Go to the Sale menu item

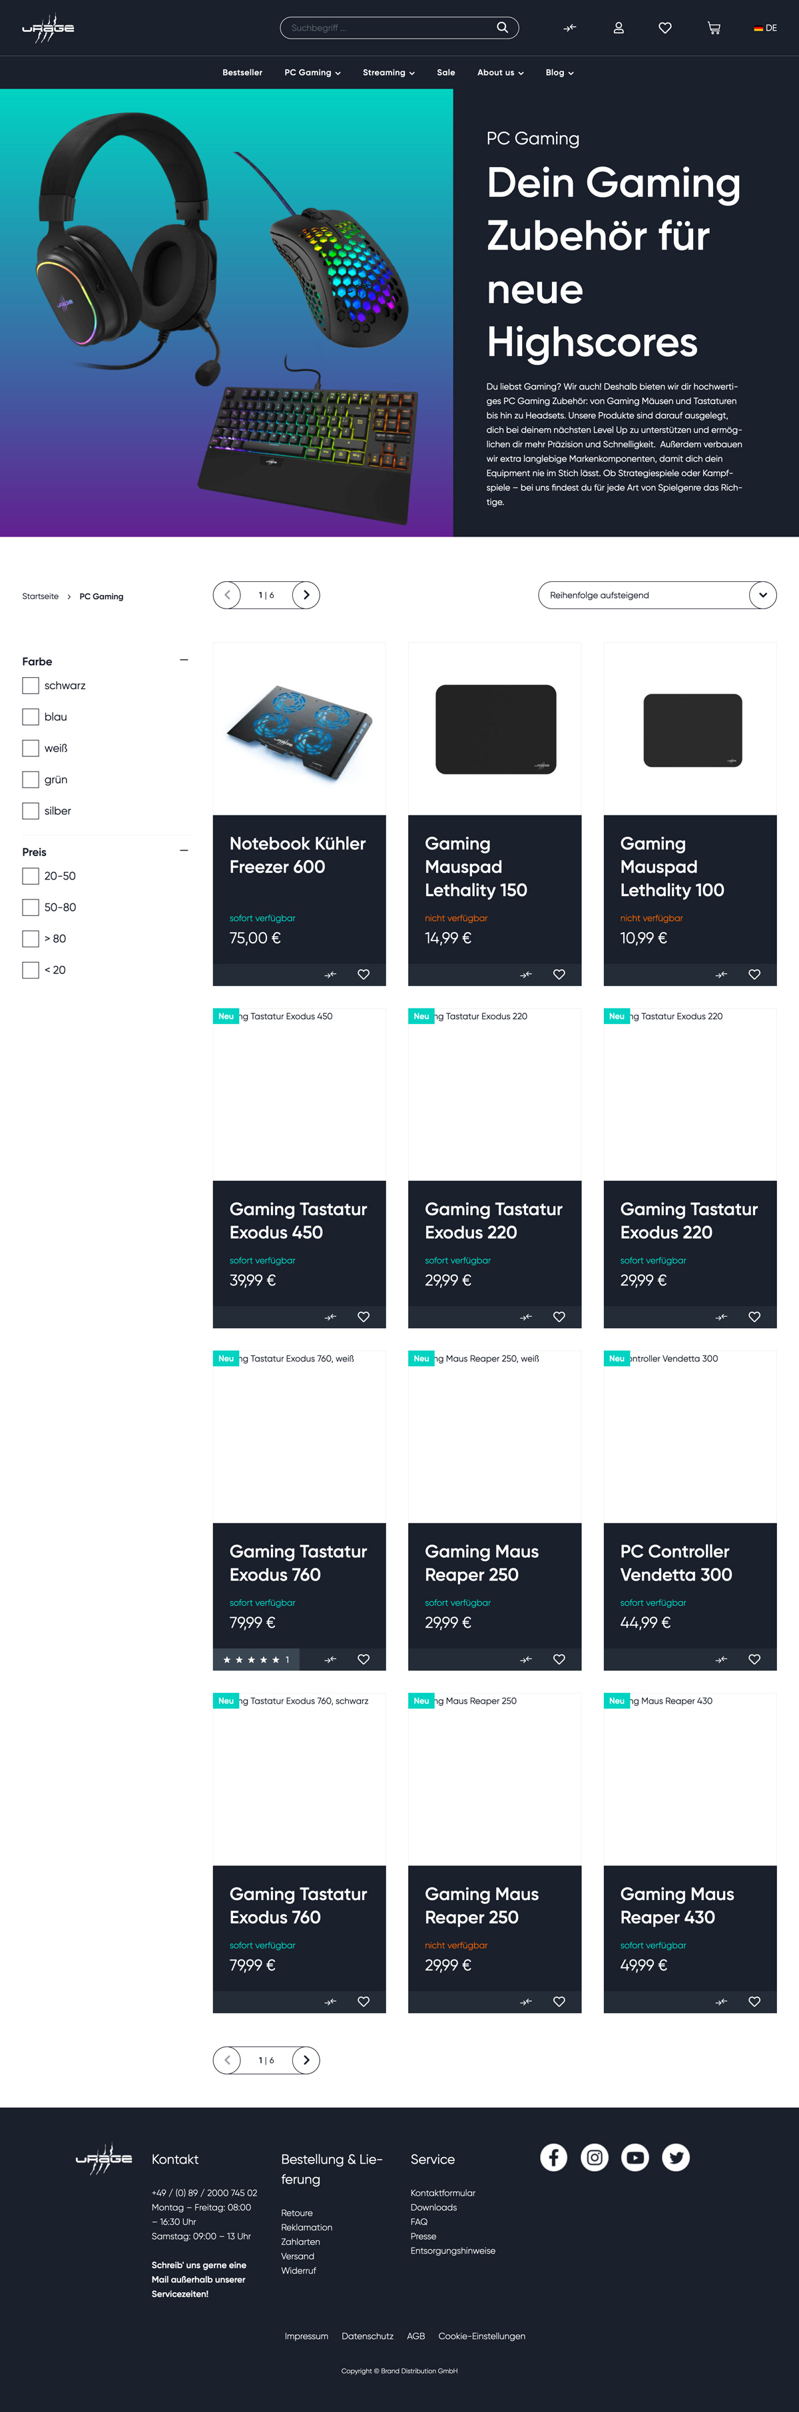[446, 72]
